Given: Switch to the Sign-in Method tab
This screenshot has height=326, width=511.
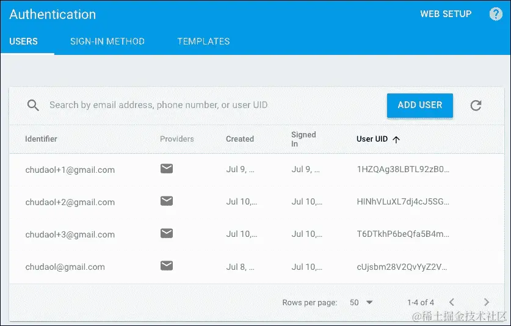Looking at the screenshot, I should tap(107, 42).
